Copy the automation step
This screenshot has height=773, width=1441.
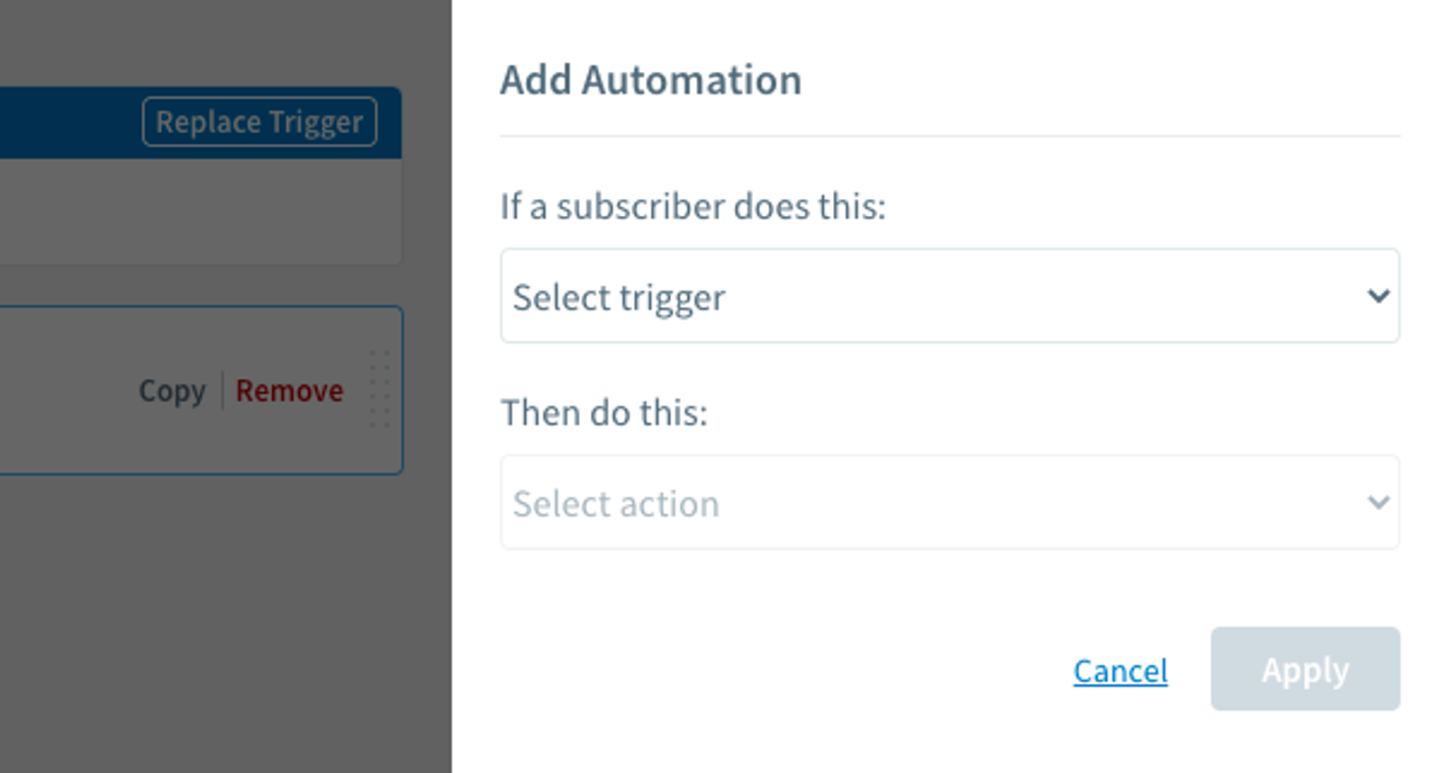(172, 391)
